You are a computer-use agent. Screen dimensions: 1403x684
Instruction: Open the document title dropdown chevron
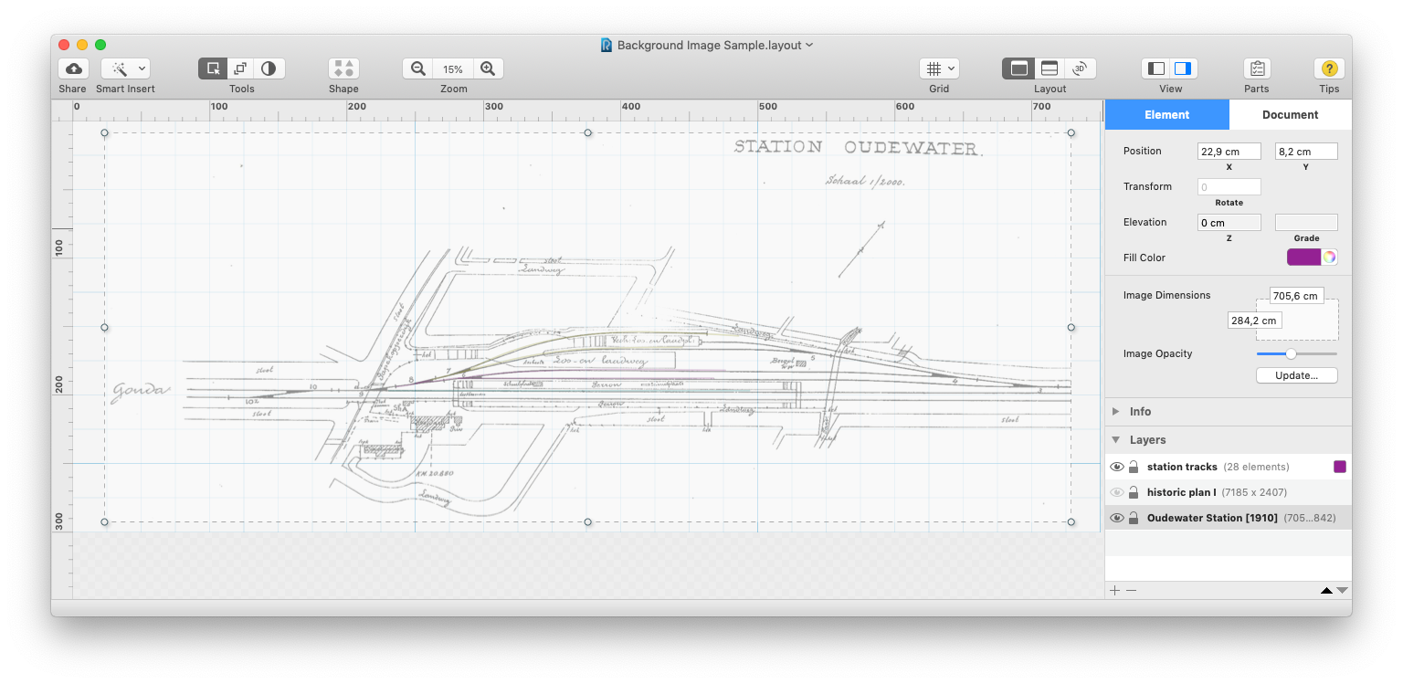click(809, 45)
